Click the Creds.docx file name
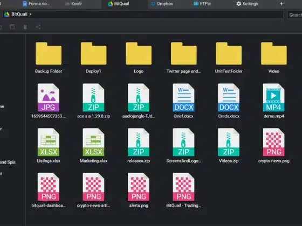The width and height of the screenshot is (302, 226). [229, 116]
